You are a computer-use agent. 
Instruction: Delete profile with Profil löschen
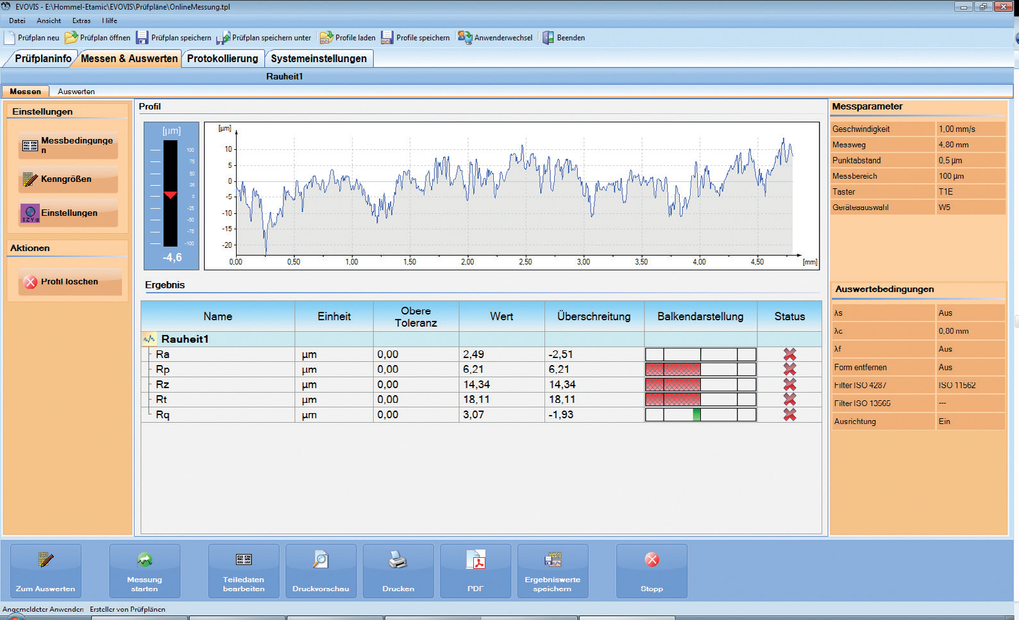click(x=69, y=282)
